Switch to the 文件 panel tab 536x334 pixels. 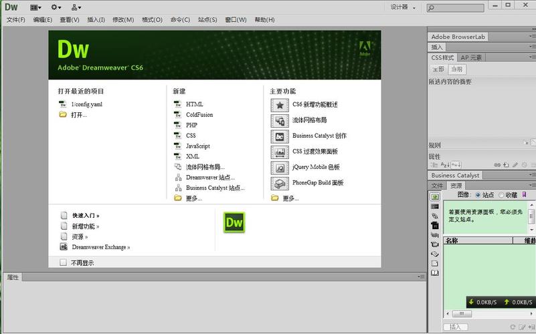437,186
